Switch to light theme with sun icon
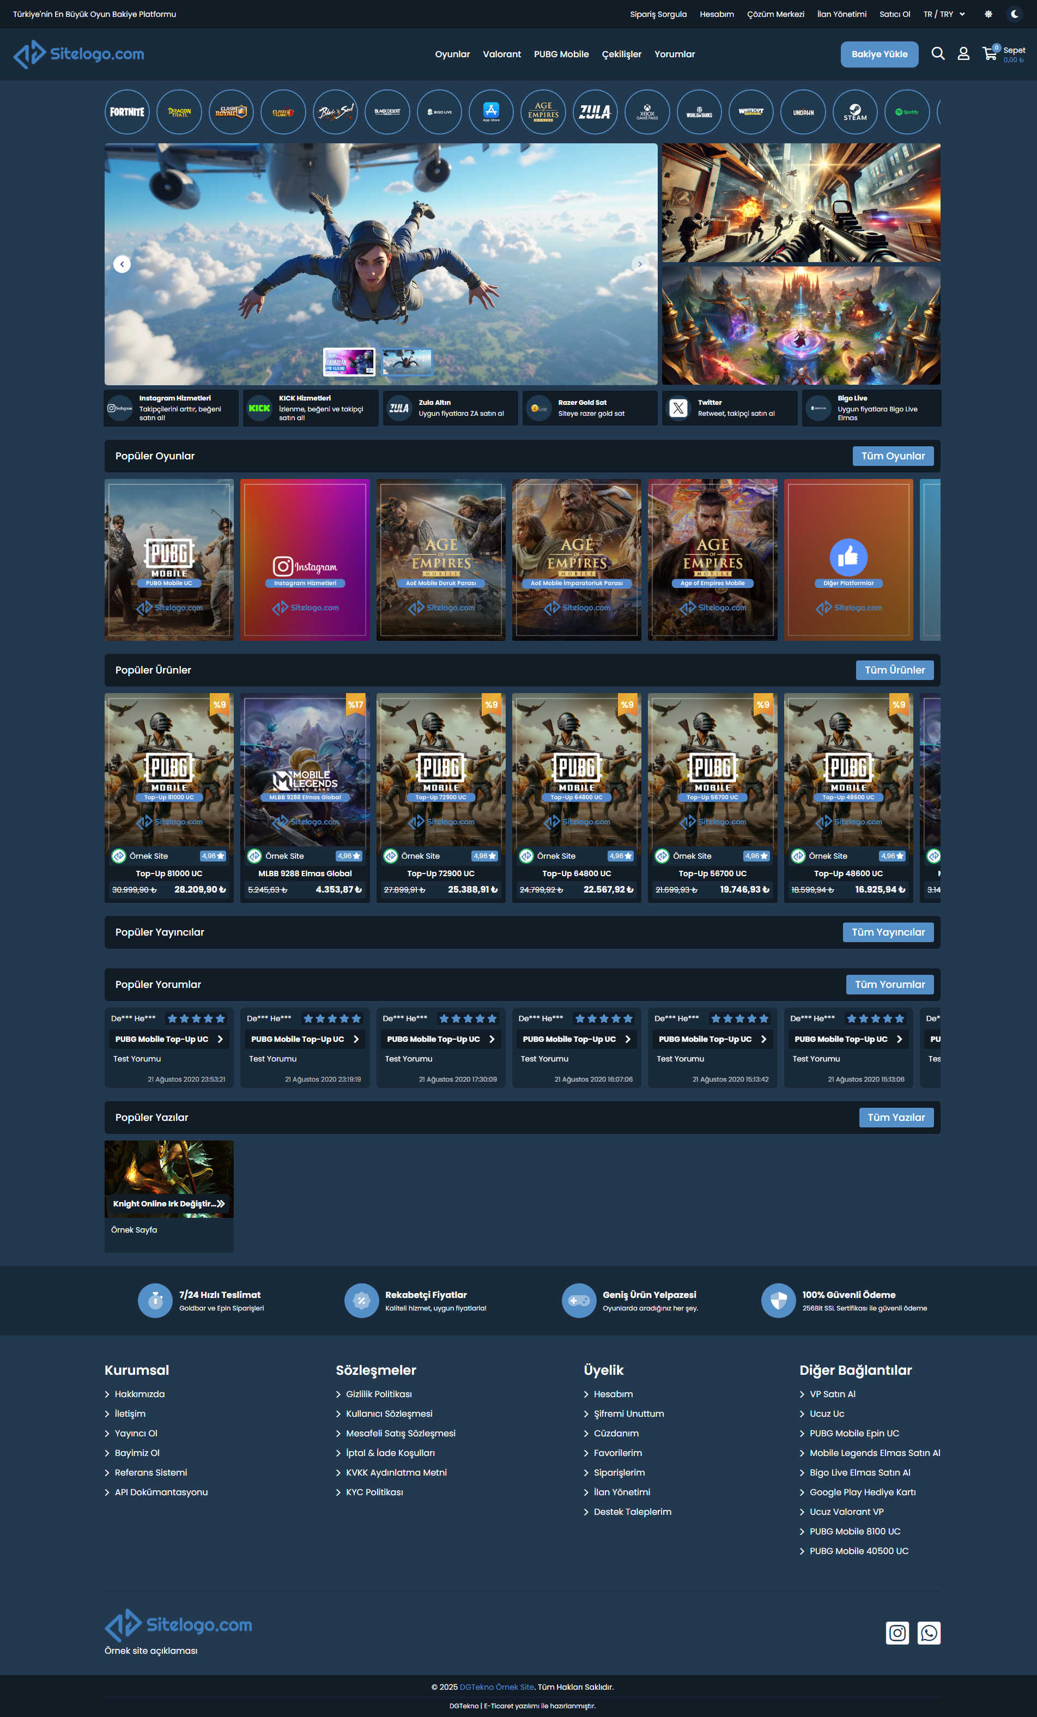Screen dimensions: 1037x1717 (988, 14)
